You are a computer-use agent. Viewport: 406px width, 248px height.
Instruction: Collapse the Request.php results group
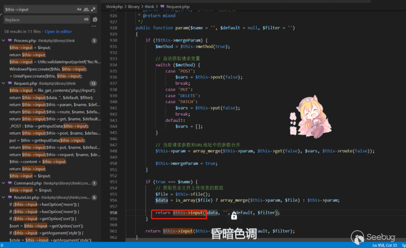pyautogui.click(x=3, y=84)
